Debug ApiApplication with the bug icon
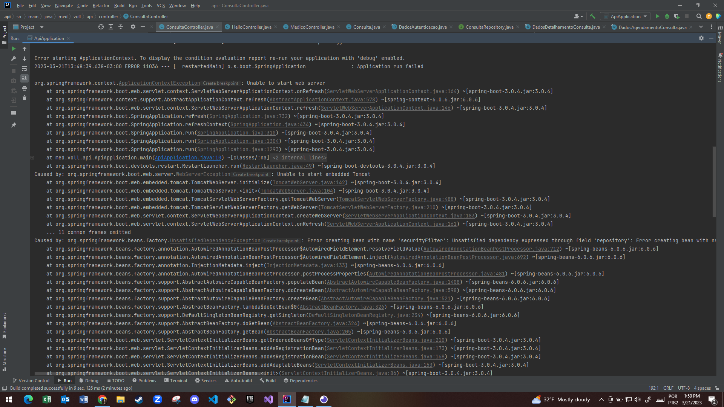 (x=667, y=16)
